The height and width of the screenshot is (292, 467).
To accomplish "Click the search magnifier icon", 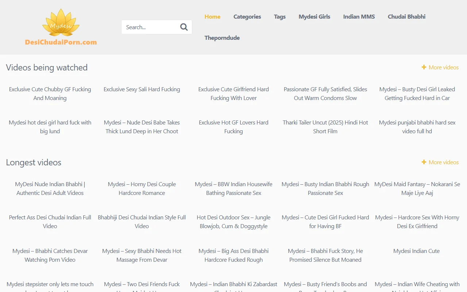I will coord(184,27).
